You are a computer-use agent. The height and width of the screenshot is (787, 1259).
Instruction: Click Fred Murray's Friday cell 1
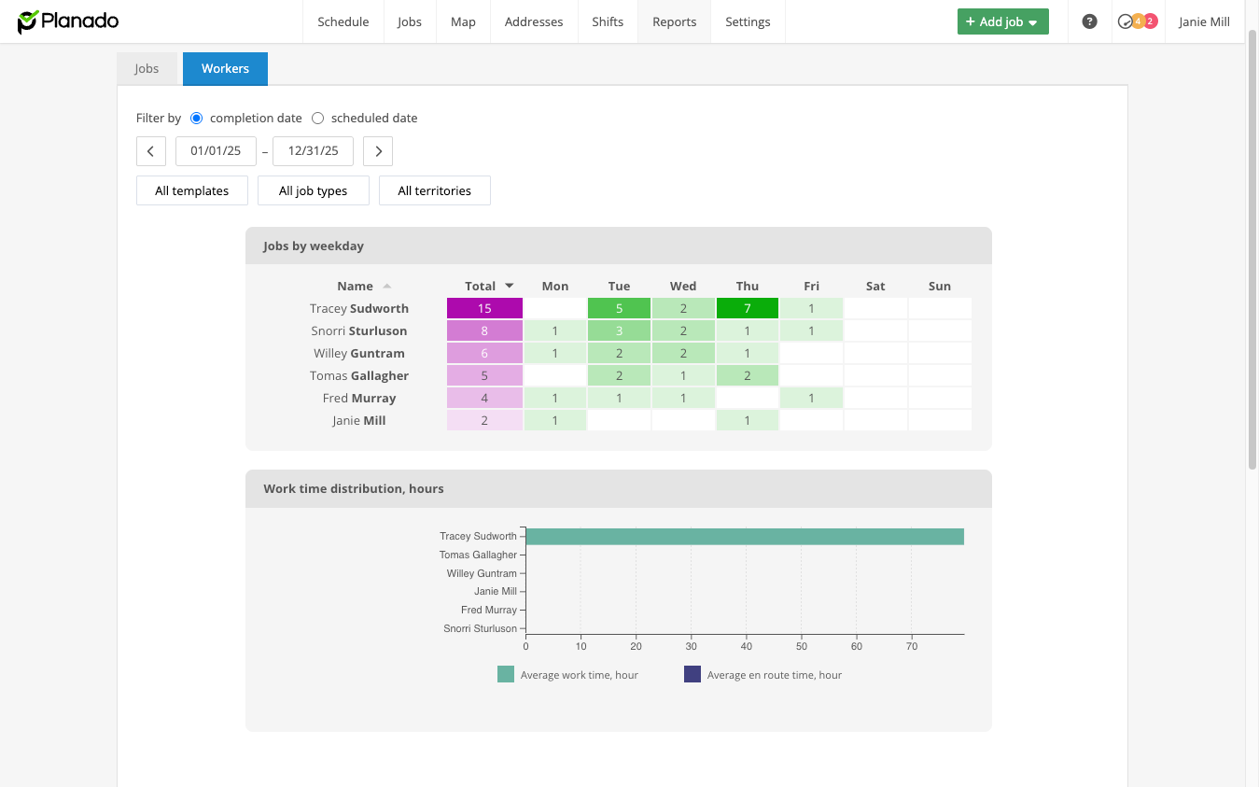(812, 399)
